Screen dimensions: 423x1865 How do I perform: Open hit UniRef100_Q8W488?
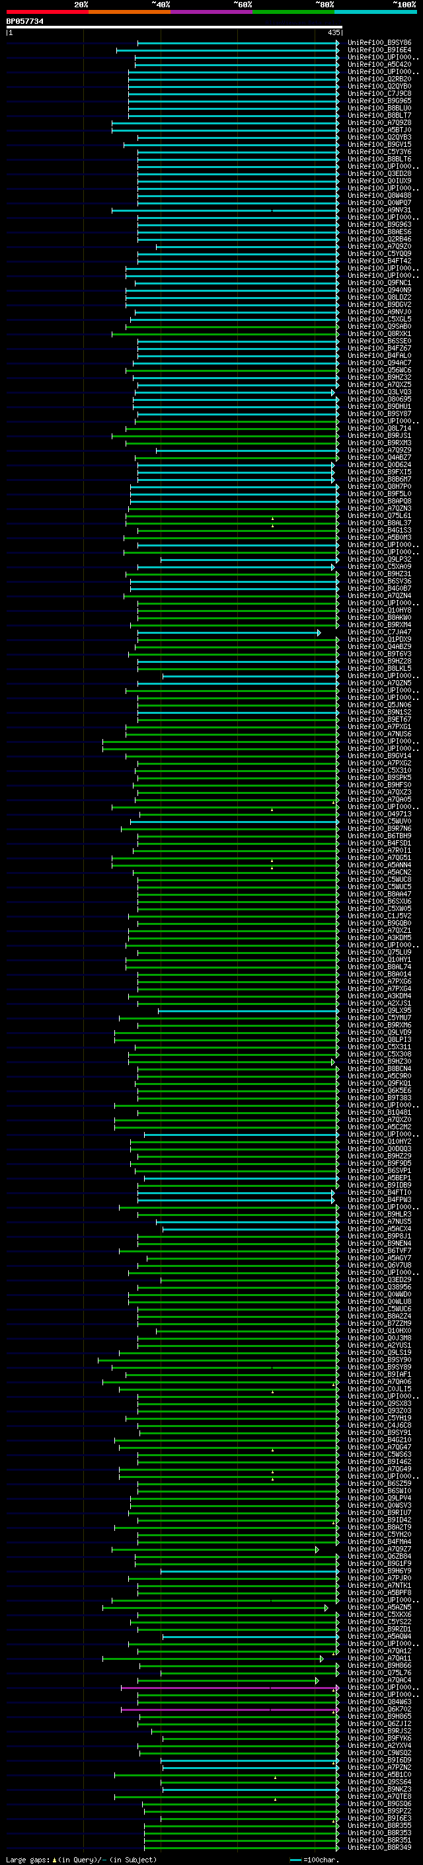(x=379, y=195)
